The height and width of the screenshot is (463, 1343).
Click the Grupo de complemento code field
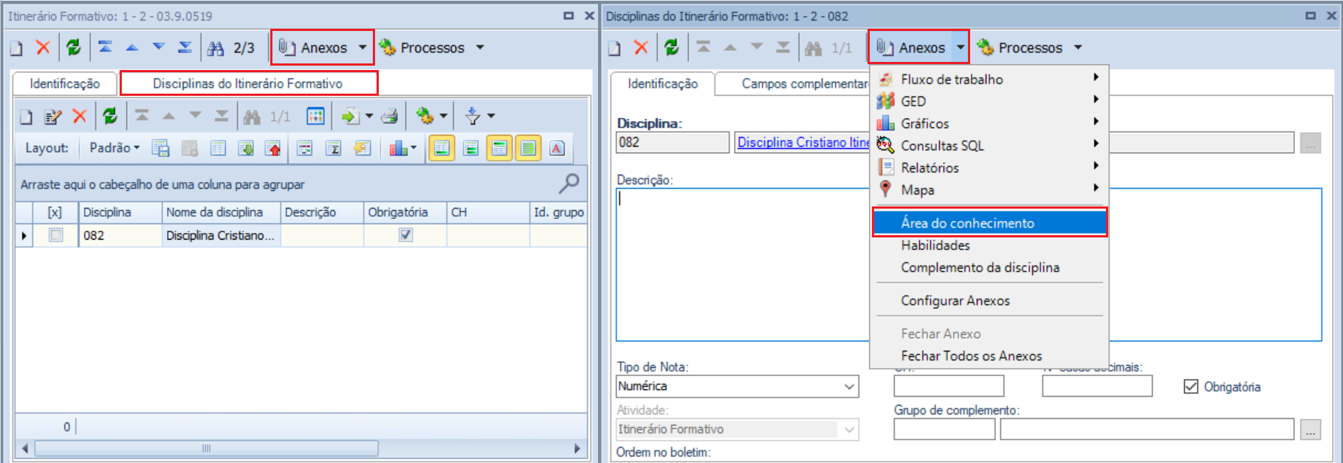click(944, 429)
